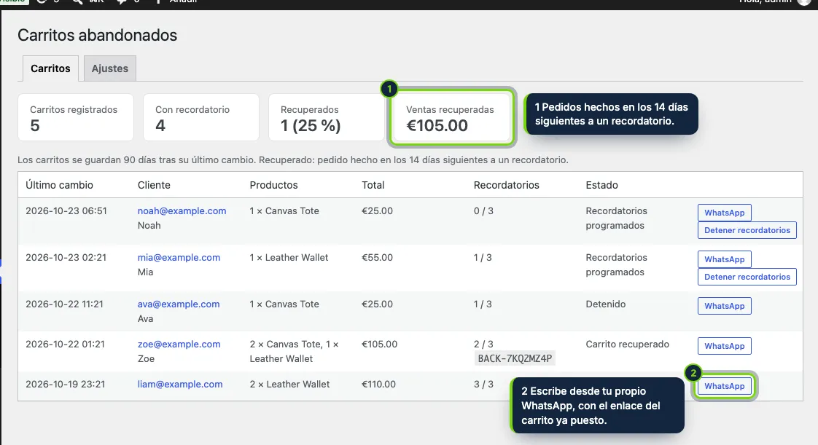This screenshot has width=818, height=445.
Task: Select the Carritos registrados stat card
Action: [x=76, y=117]
